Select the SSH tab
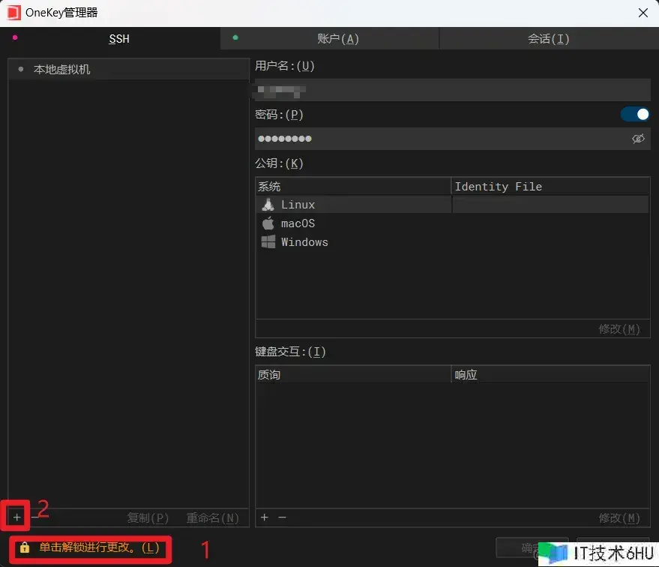 119,39
